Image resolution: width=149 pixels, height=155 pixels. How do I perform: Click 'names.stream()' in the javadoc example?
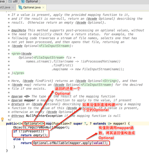(x=39, y=61)
